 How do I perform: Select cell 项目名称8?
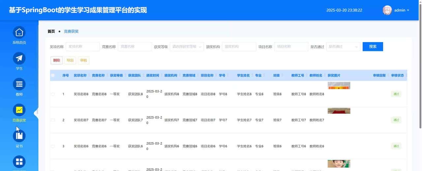[208, 94]
